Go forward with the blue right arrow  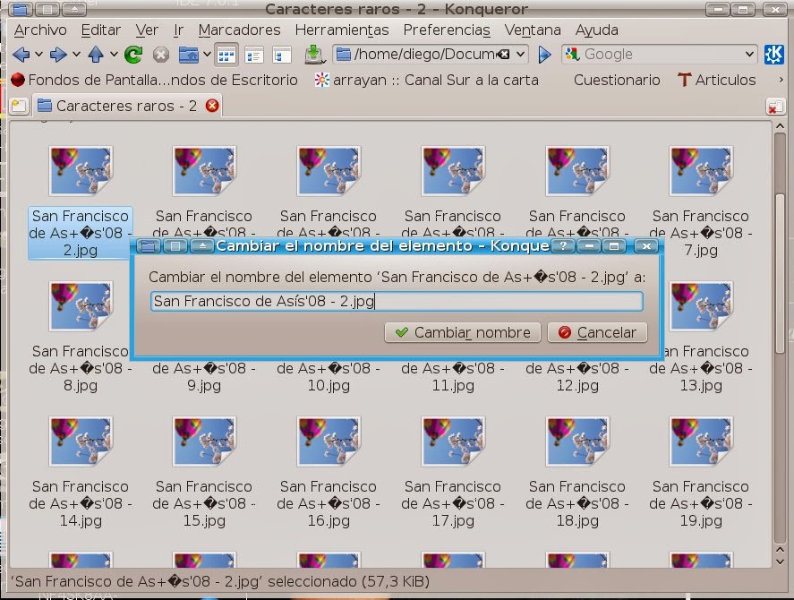[x=58, y=55]
